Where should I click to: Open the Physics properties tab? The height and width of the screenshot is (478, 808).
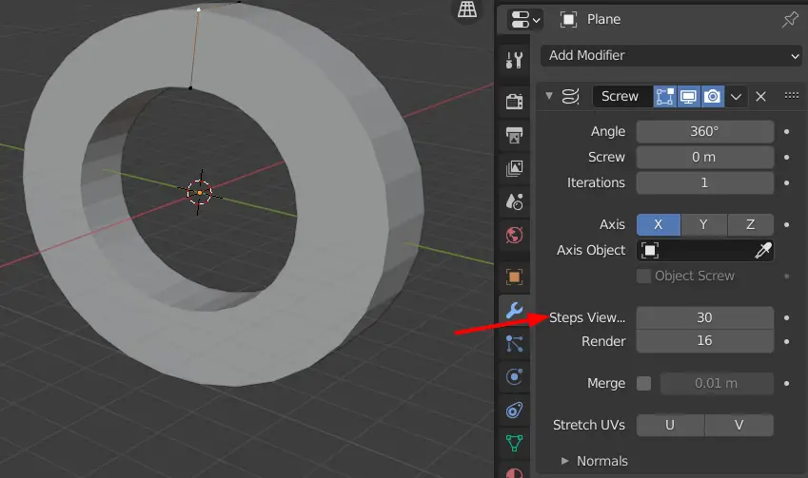pyautogui.click(x=514, y=376)
